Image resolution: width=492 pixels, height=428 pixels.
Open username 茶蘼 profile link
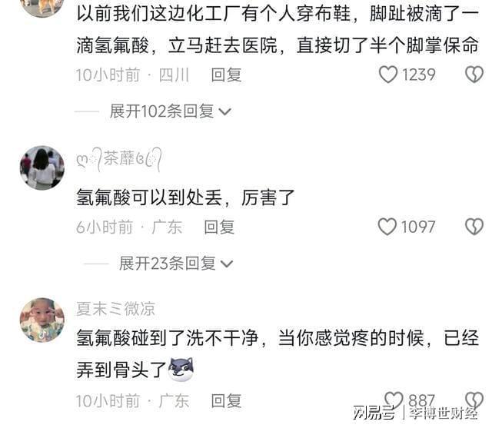pyautogui.click(x=119, y=159)
